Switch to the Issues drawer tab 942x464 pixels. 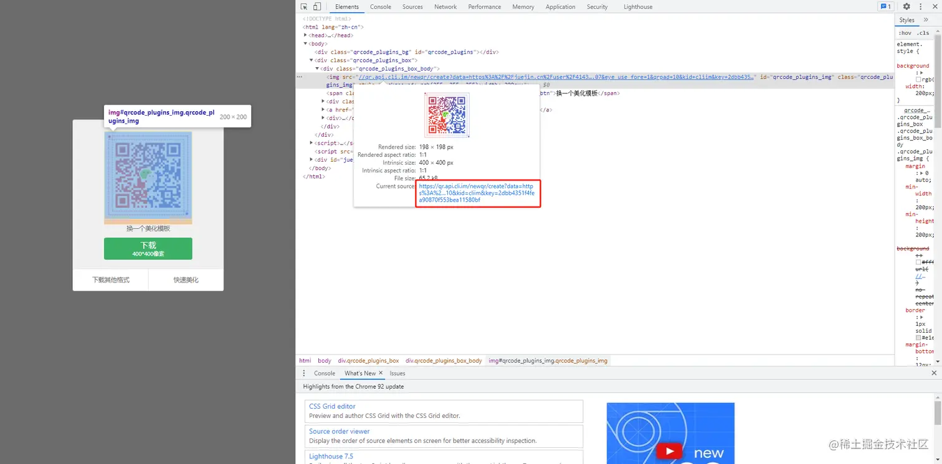(397, 373)
